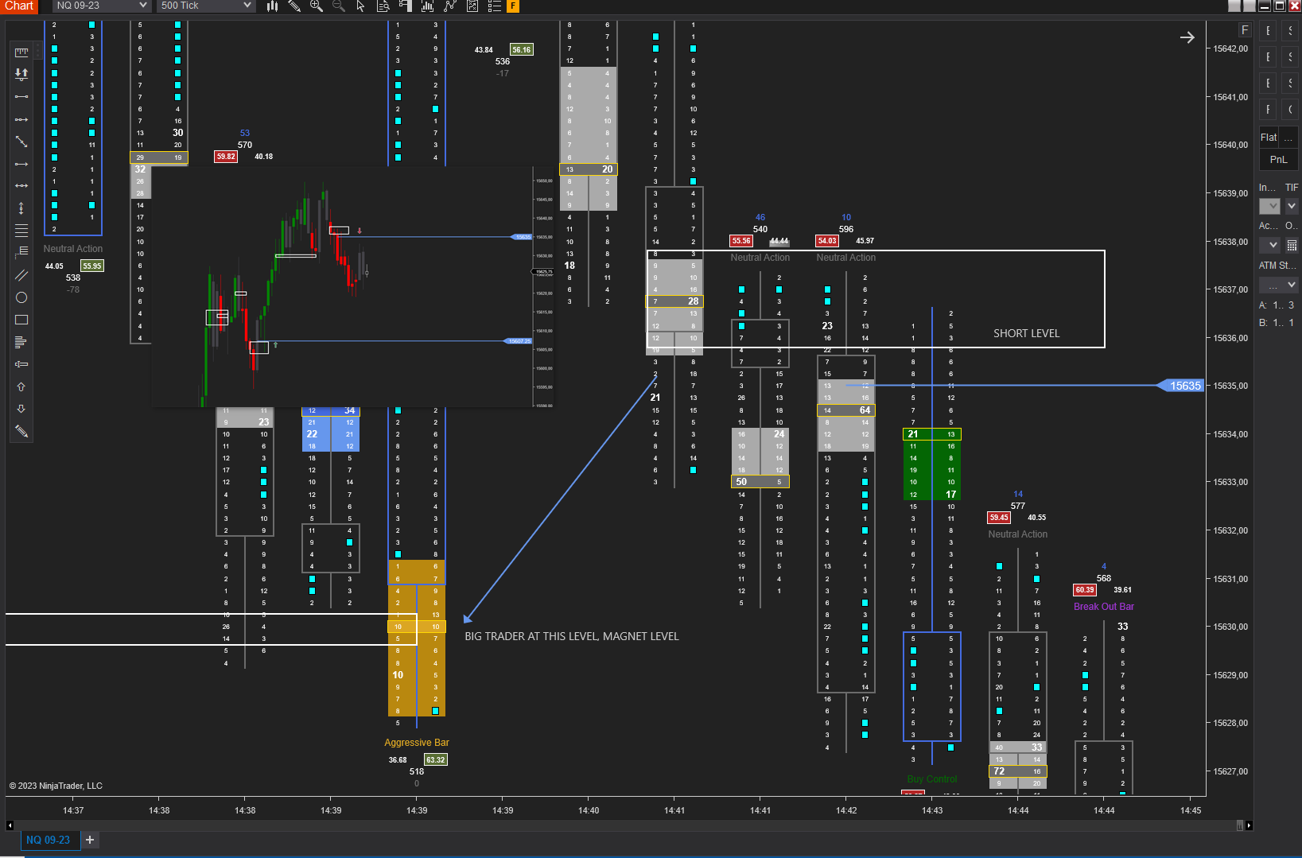Click the 60.39 red value box

tap(1085, 590)
